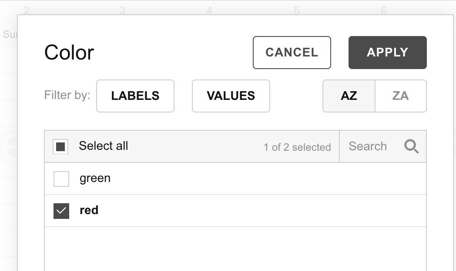Sort the list descending with ZA
Screen dimensions: 456x271
click(400, 96)
